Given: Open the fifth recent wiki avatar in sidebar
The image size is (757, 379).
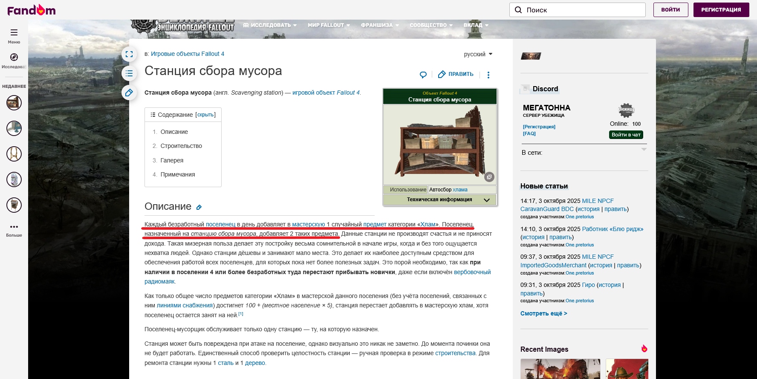Looking at the screenshot, I should pos(14,205).
